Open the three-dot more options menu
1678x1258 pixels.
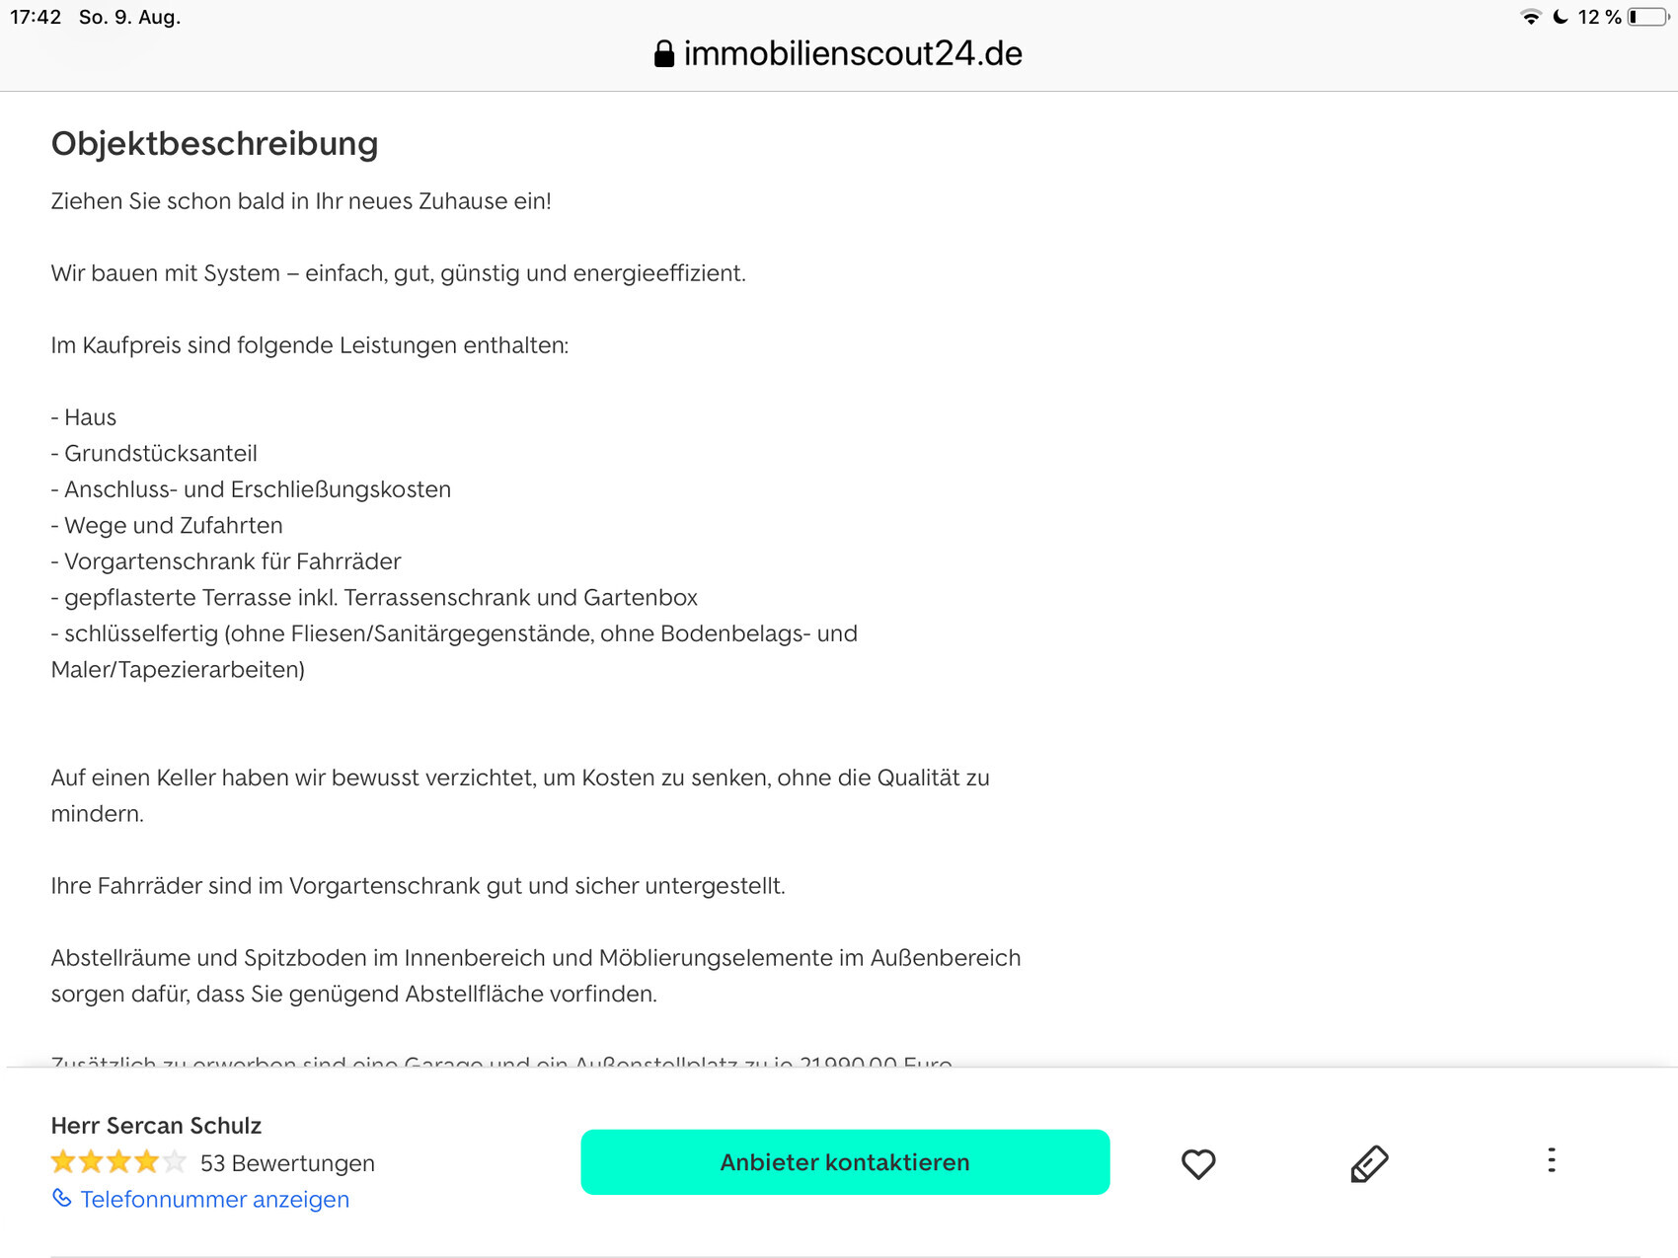click(1552, 1160)
